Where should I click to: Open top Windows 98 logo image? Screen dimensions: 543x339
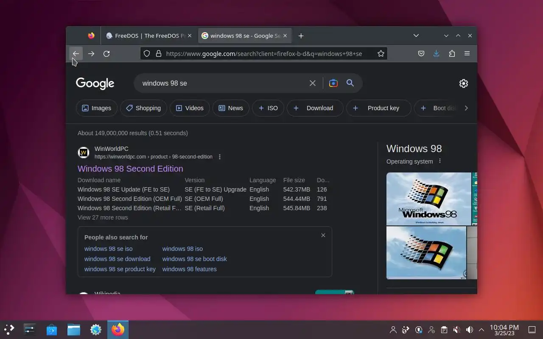[429, 199]
